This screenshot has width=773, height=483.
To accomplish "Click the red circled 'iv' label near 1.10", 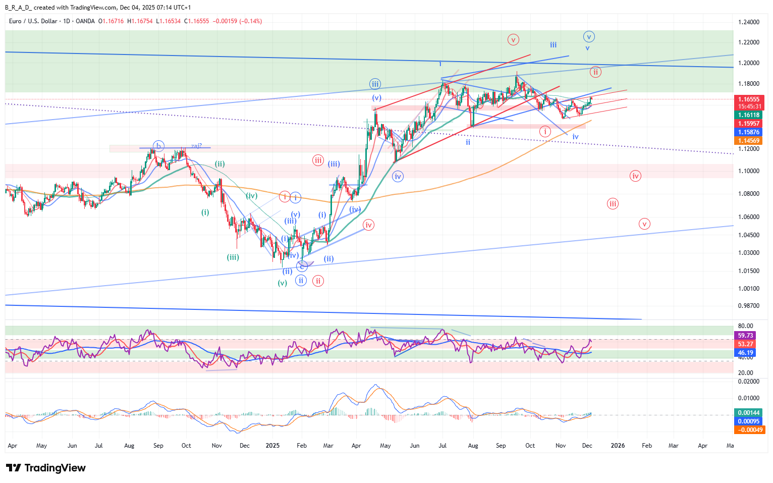I will [635, 176].
